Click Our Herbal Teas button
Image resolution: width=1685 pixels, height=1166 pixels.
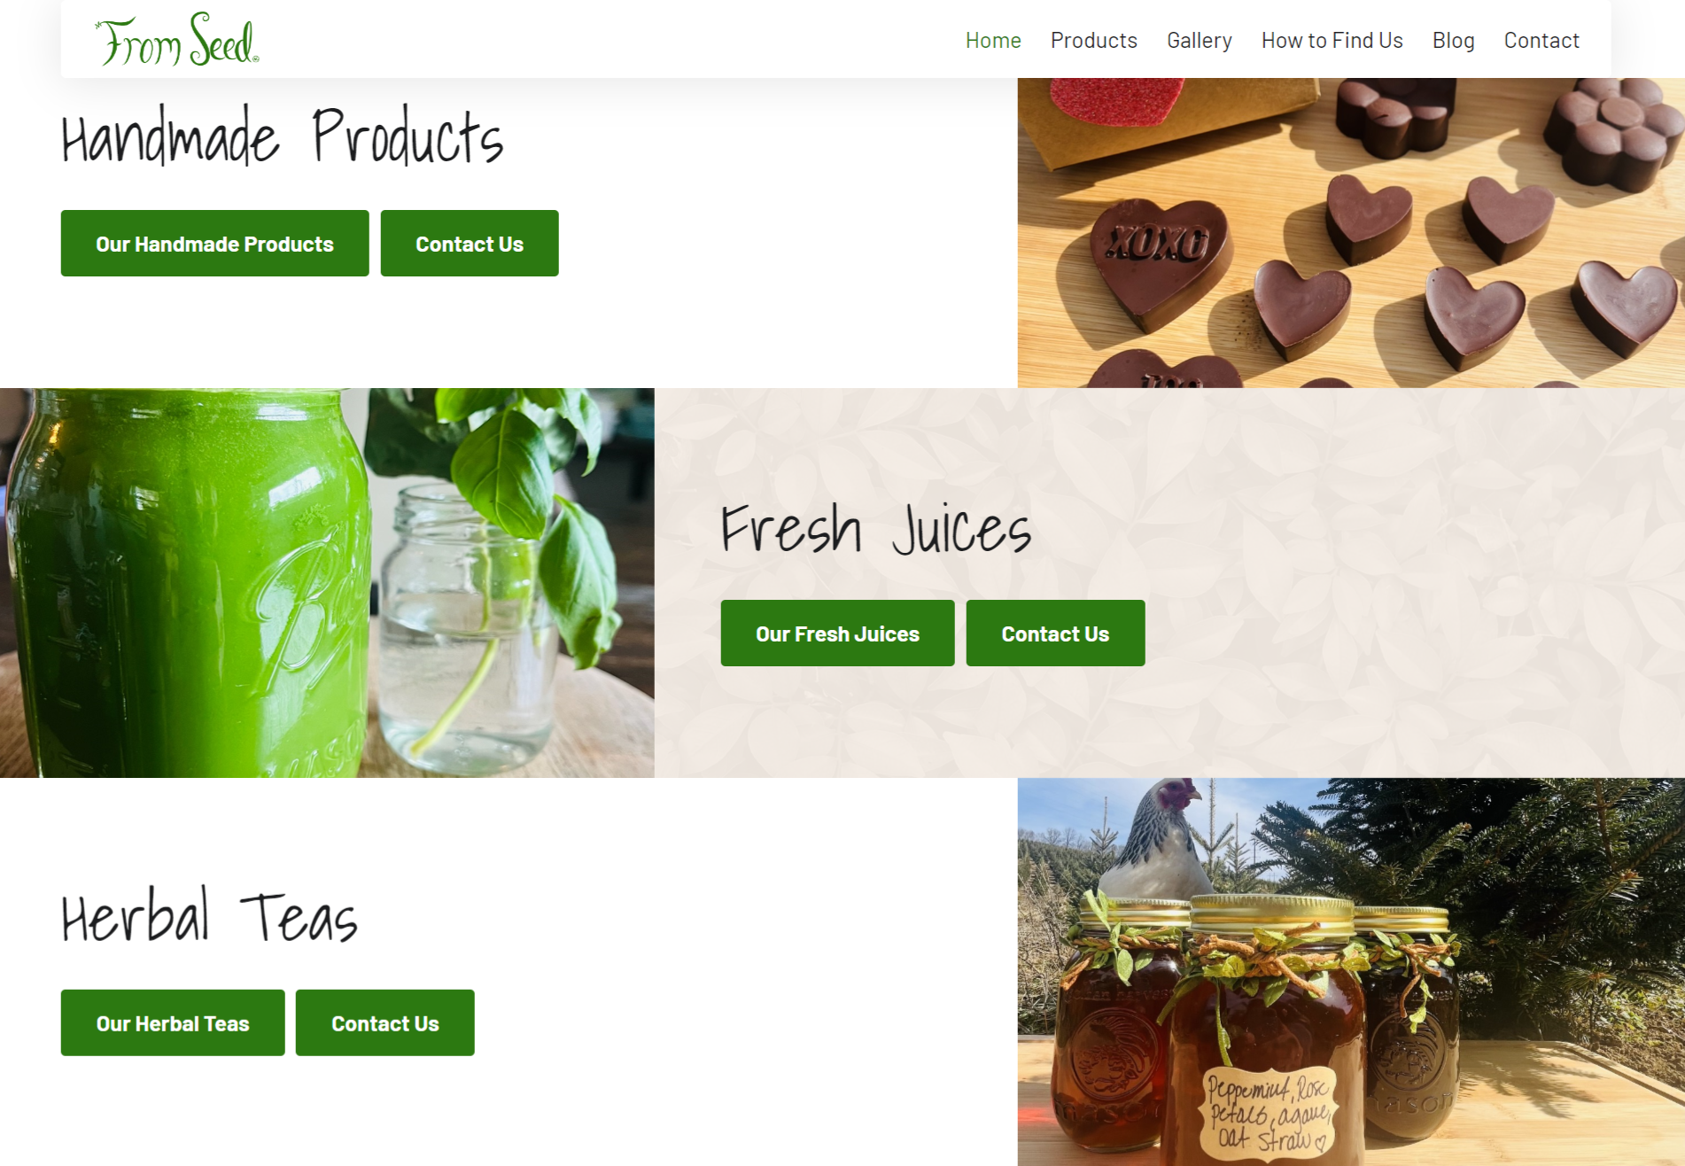click(x=173, y=1023)
